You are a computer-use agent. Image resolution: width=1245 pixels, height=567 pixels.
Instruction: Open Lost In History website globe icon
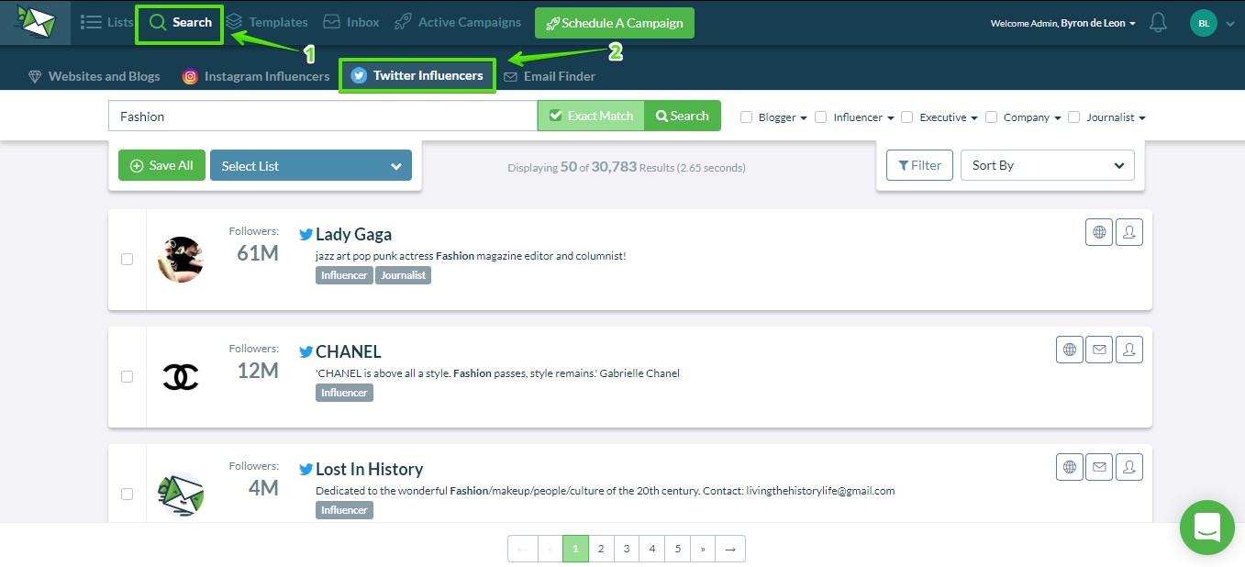tap(1070, 467)
